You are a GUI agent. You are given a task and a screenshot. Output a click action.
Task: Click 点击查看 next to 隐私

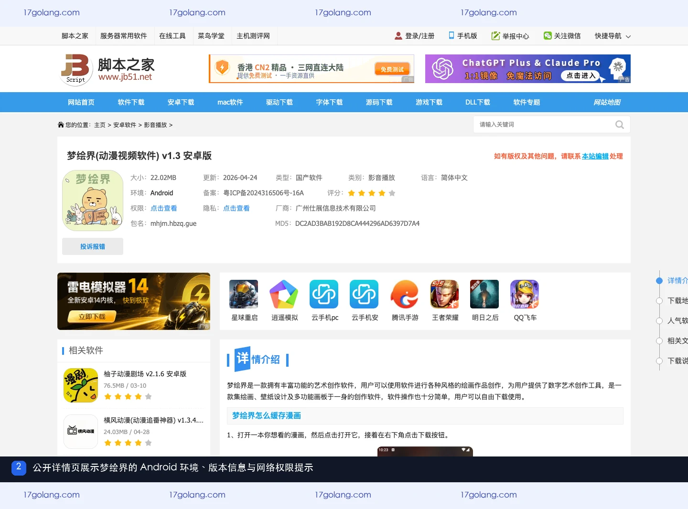236,208
